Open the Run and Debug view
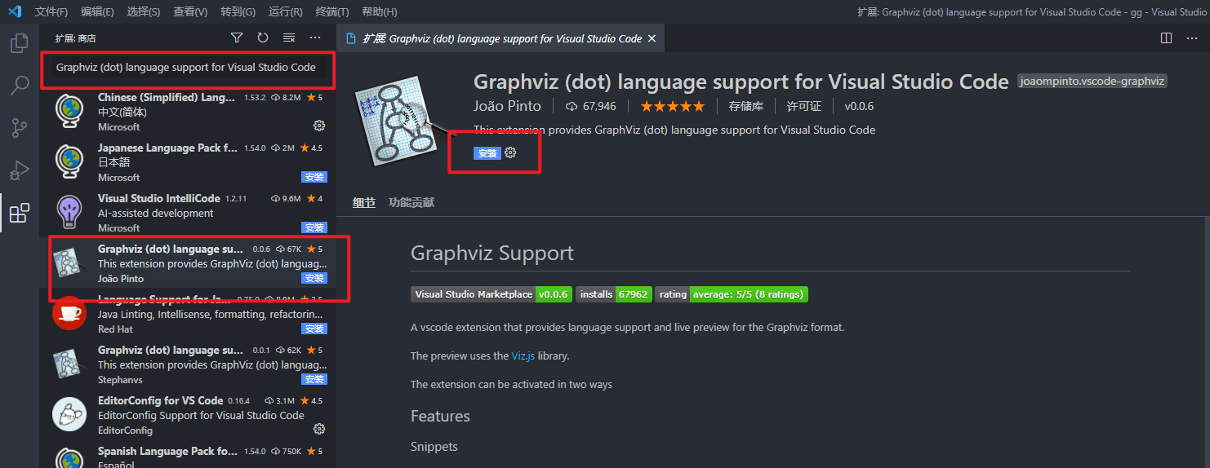Screen dimensions: 1210x468 (x=19, y=170)
